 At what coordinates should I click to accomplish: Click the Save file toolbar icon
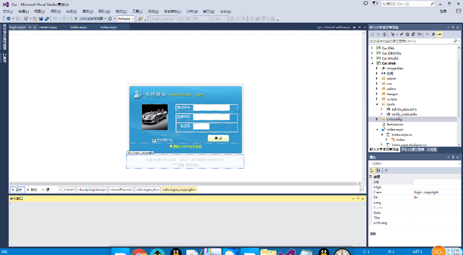point(41,19)
